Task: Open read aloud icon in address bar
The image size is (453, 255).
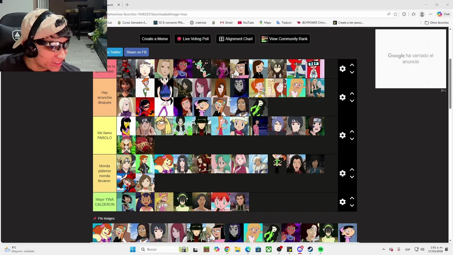Action: coord(389,14)
